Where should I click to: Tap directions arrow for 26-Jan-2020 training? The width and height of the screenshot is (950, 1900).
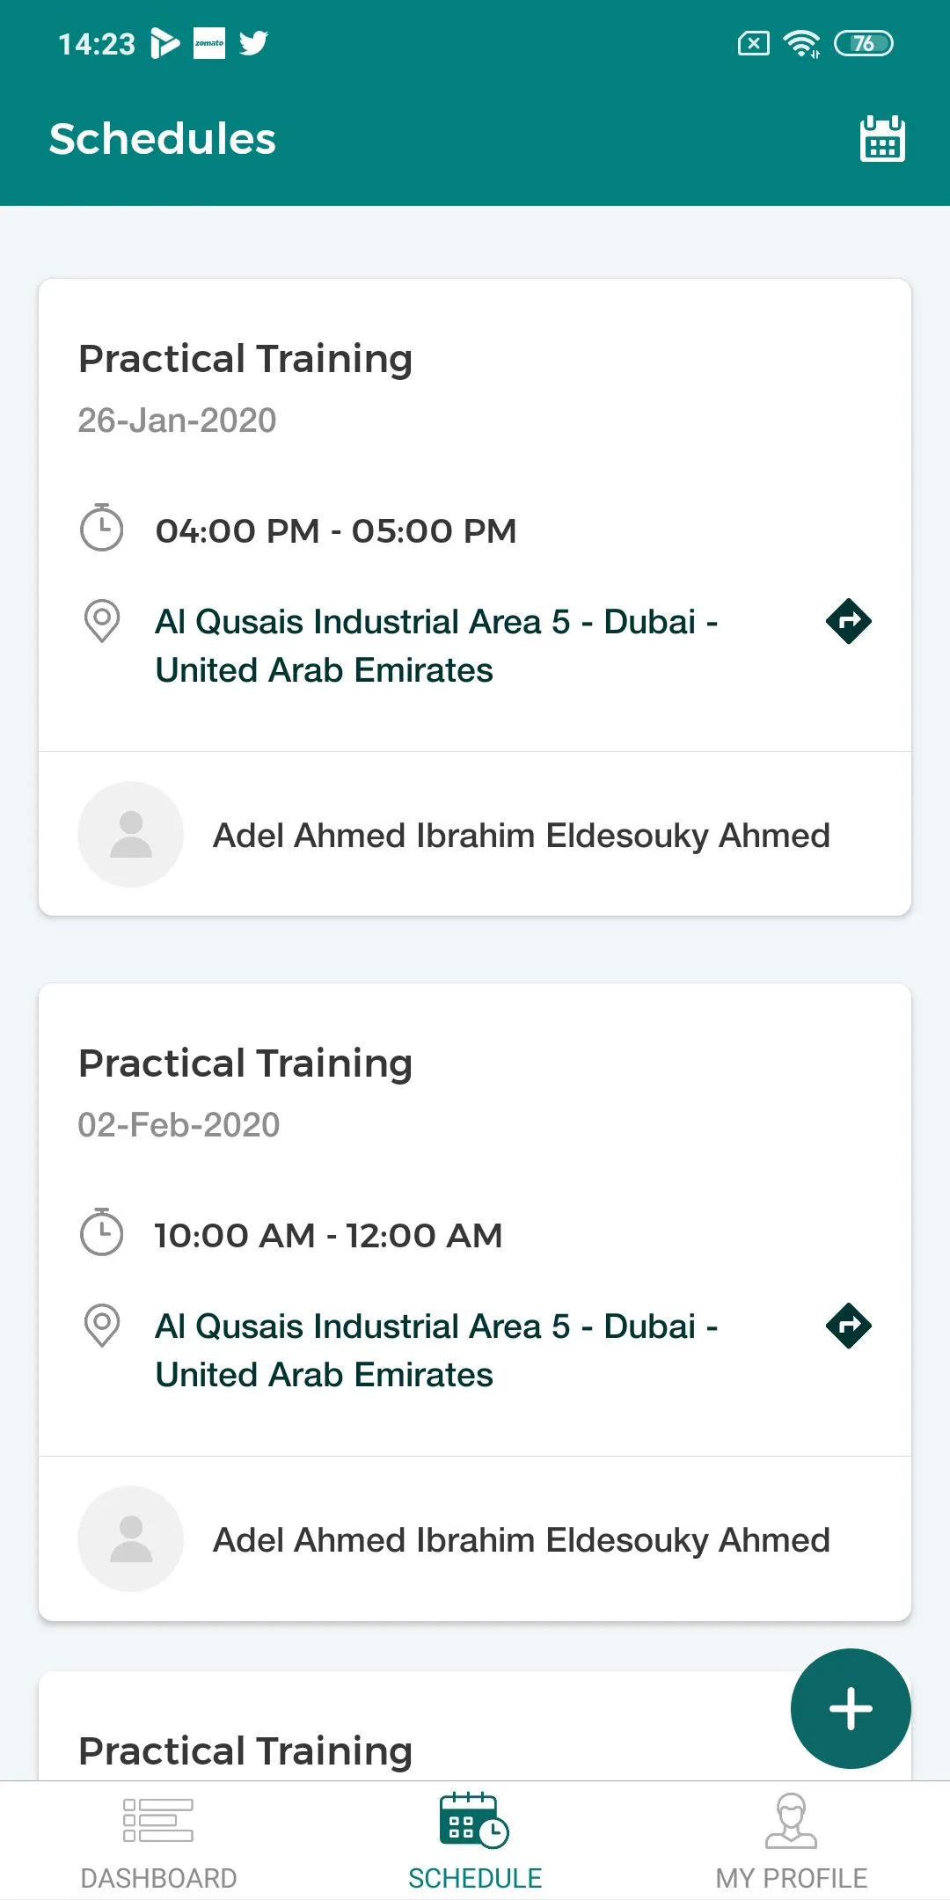pos(849,621)
